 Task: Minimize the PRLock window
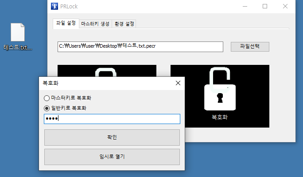click(245, 6)
